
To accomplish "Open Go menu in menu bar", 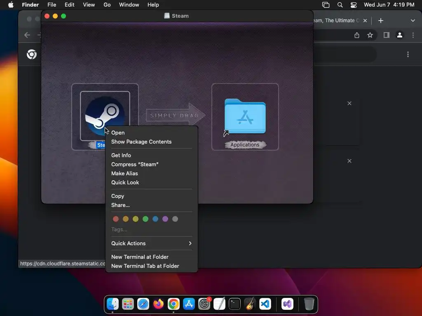I will coord(107,5).
